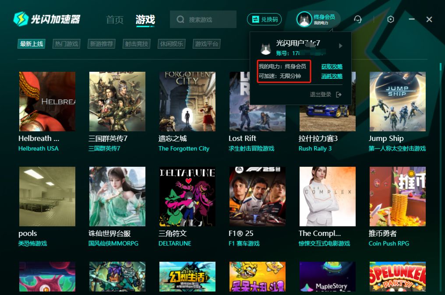Open the 幻想生活 game cover
Viewport: 445px width, 295px height.
click(187, 277)
